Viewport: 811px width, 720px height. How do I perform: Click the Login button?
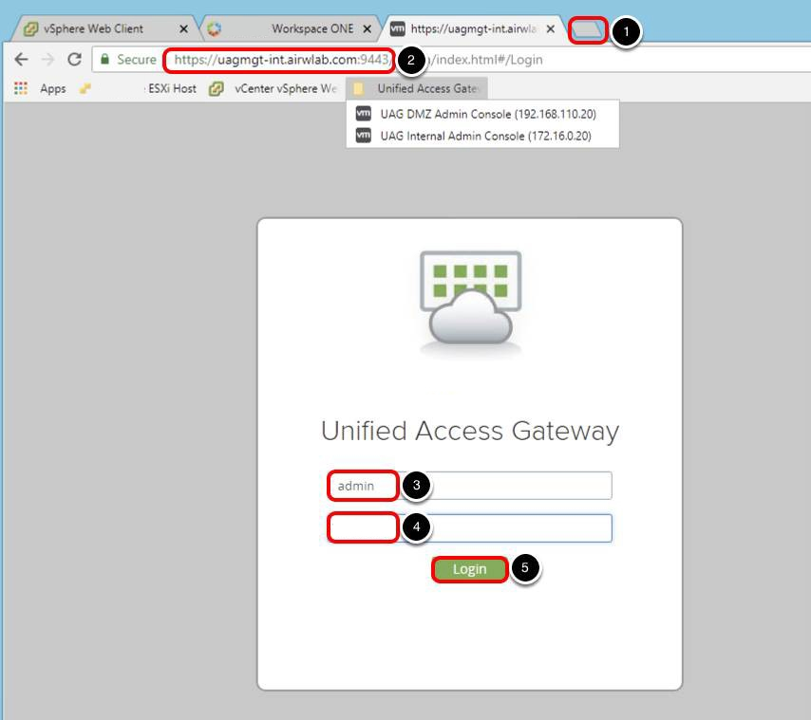469,569
